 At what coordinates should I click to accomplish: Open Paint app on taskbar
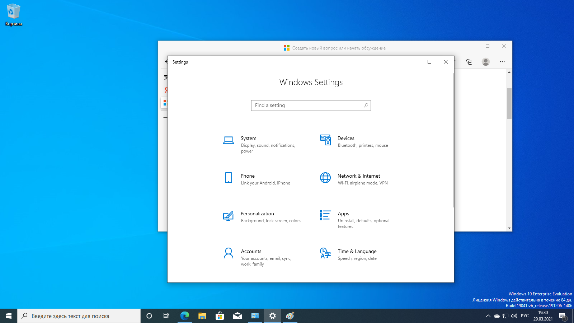click(x=290, y=316)
